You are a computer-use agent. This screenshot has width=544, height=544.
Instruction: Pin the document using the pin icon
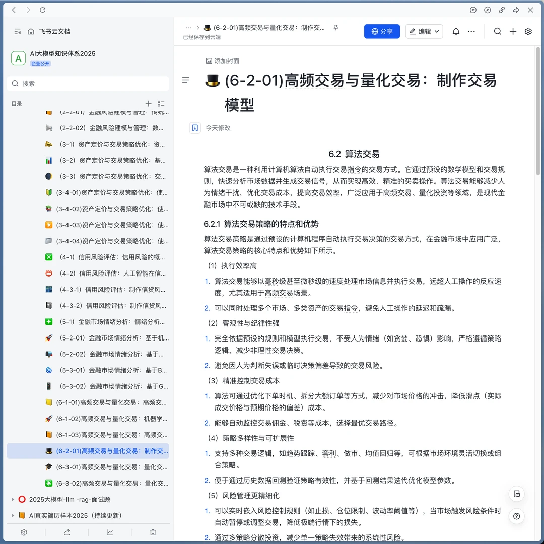coord(335,28)
